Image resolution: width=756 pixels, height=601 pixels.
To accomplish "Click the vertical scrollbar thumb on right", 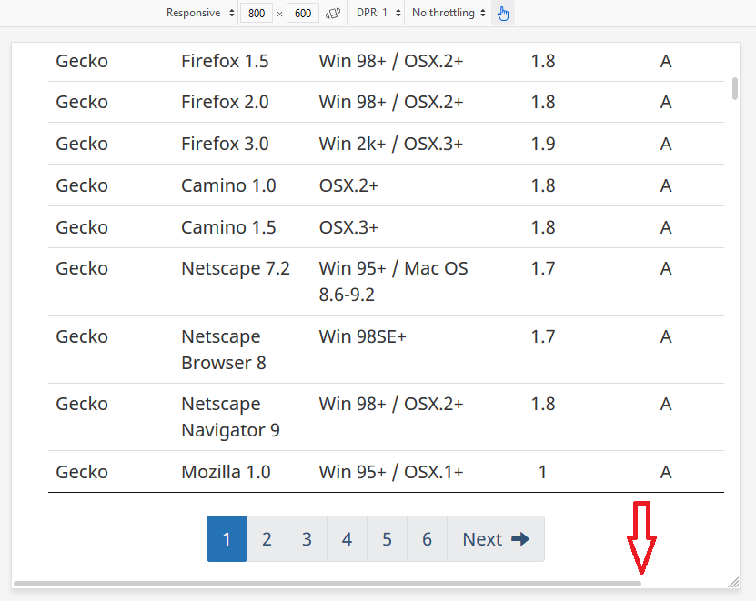I will (x=734, y=88).
